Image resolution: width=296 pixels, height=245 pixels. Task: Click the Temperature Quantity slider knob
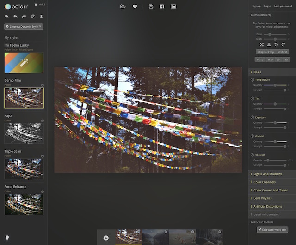click(x=275, y=85)
